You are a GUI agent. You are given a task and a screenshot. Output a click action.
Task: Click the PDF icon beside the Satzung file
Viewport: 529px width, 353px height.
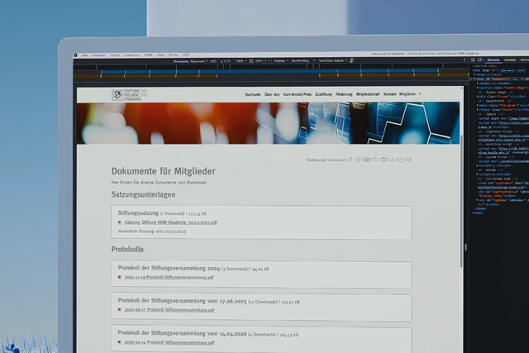(120, 222)
